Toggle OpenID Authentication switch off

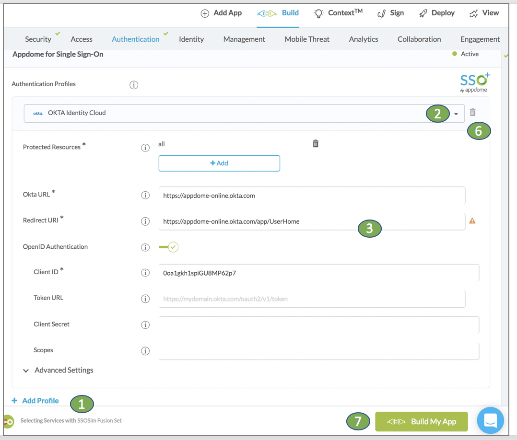pos(169,247)
